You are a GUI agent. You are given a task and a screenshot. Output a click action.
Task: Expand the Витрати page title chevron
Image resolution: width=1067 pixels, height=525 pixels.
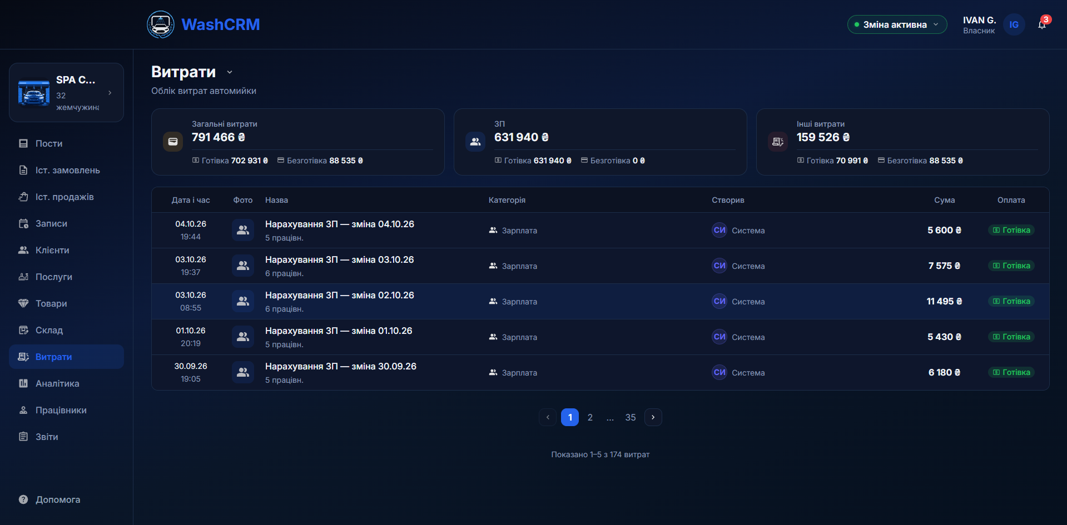coord(230,72)
